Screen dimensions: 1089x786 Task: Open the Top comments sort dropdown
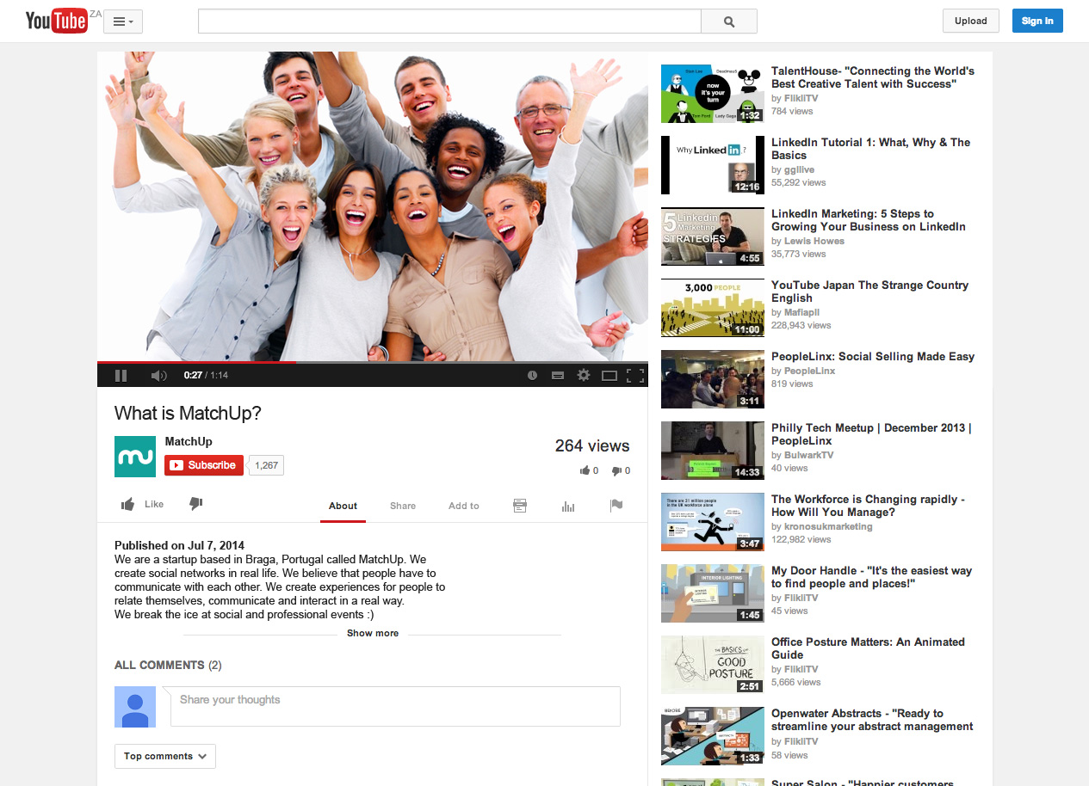point(165,756)
